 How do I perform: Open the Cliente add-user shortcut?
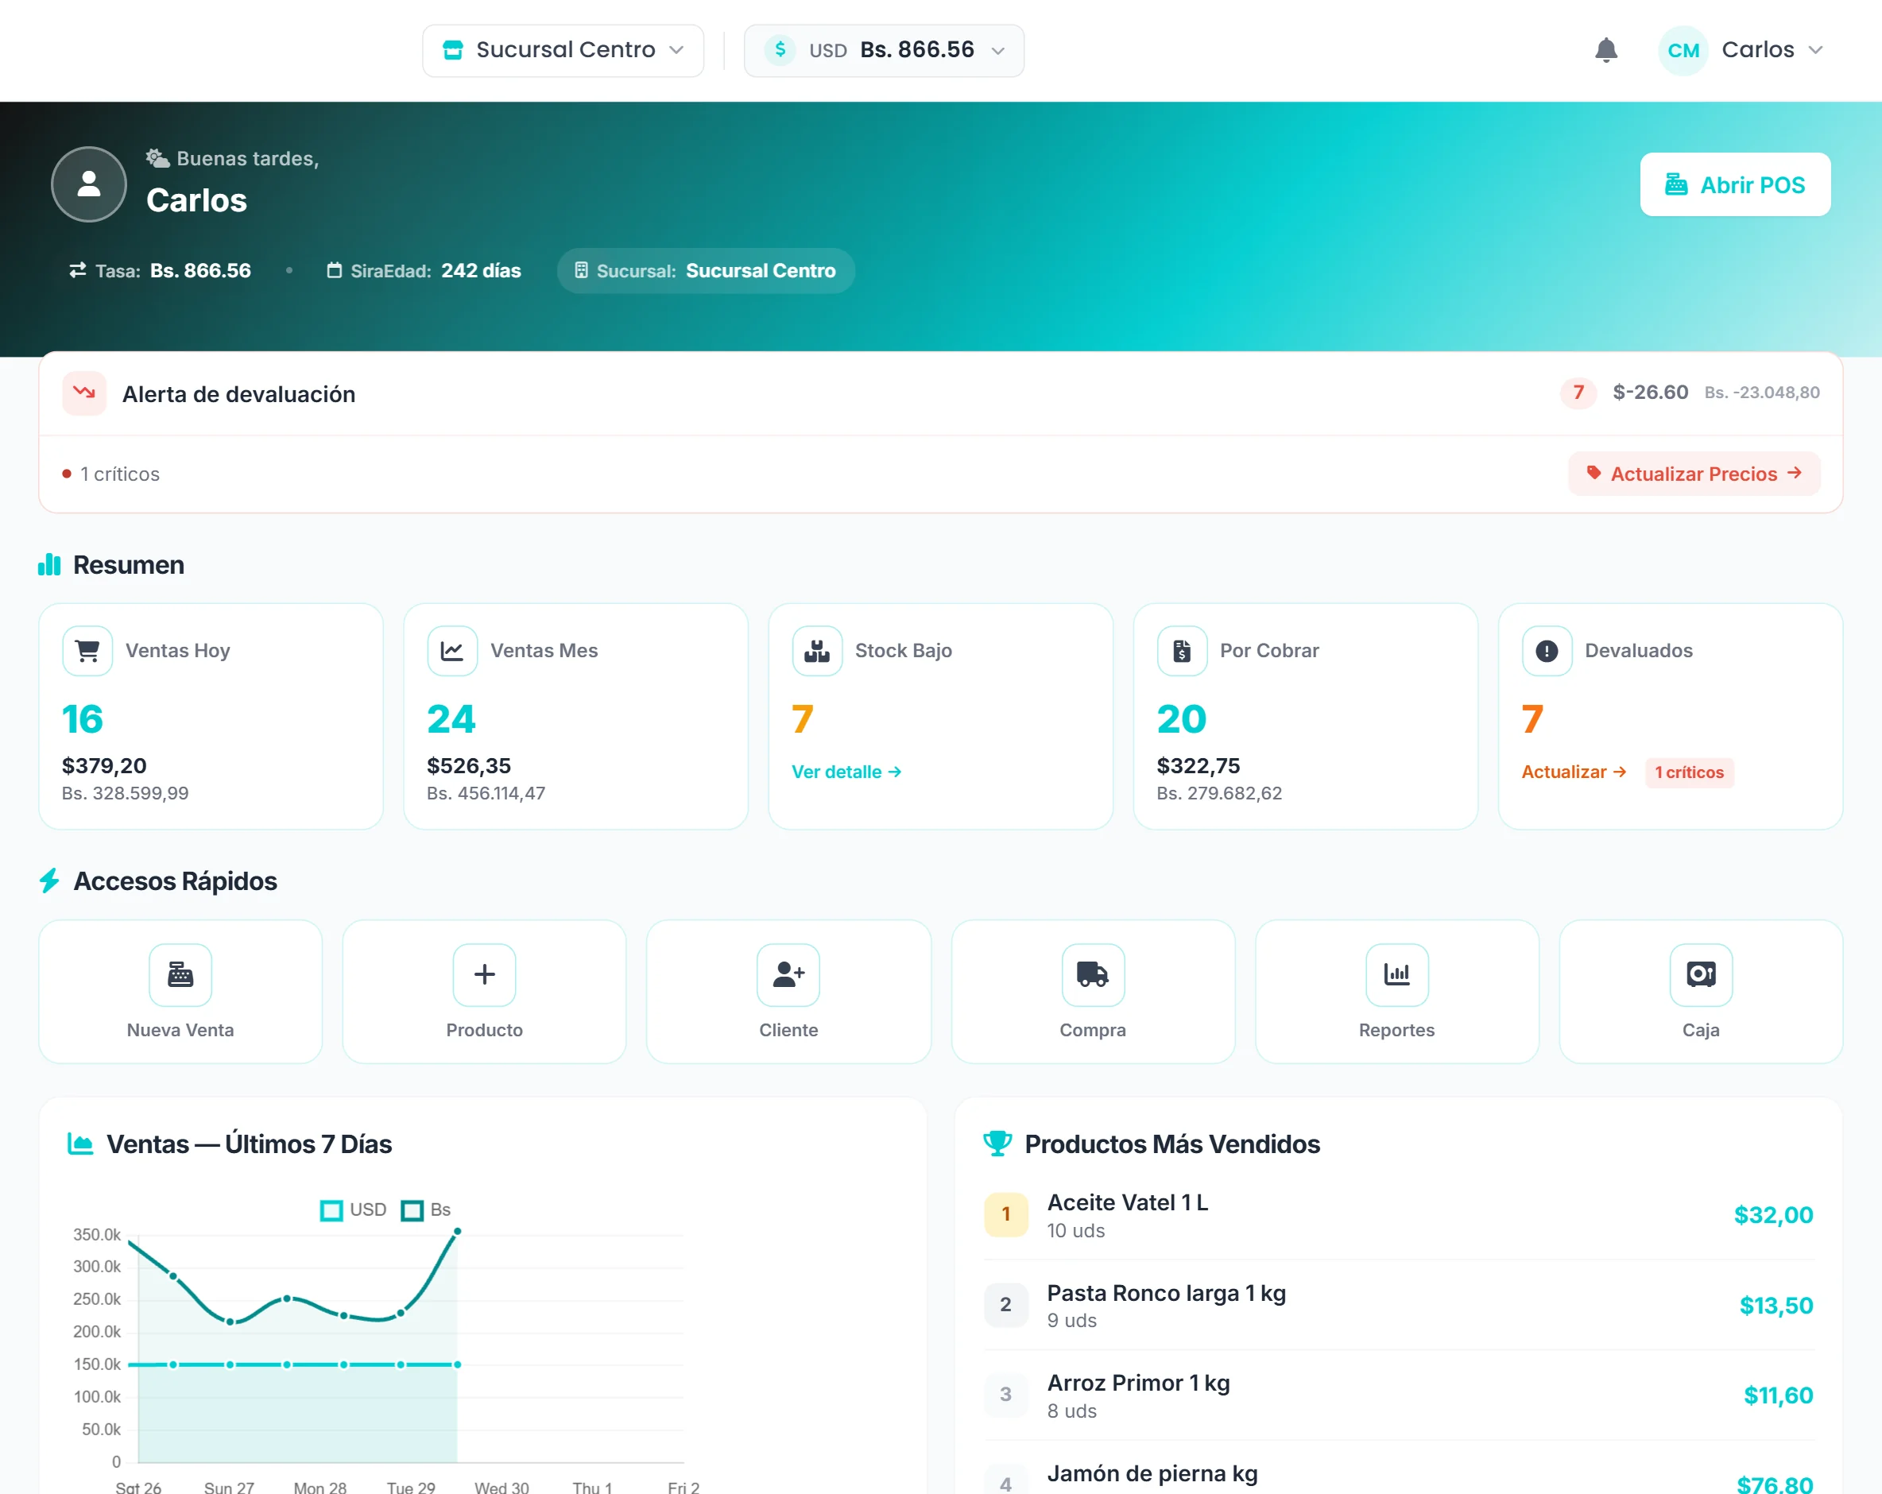coord(788,991)
